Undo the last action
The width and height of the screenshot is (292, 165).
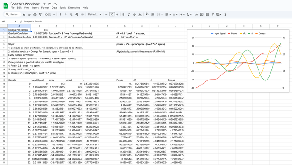[24, 15]
